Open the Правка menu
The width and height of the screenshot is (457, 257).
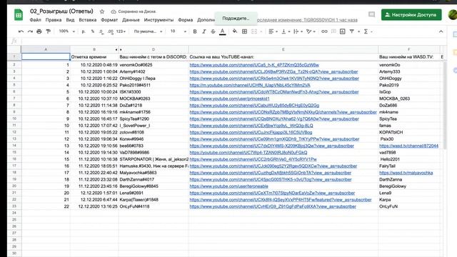[x=54, y=20]
